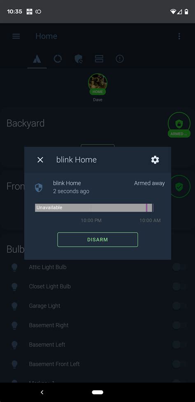Close the blink Home dialog
The image size is (195, 402).
(40, 160)
